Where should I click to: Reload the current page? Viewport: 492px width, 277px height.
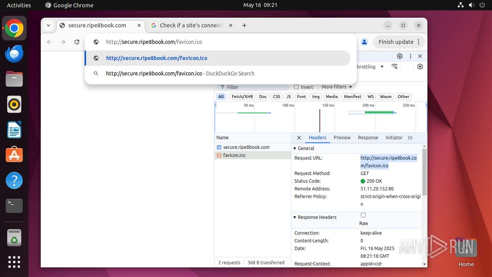coord(77,42)
